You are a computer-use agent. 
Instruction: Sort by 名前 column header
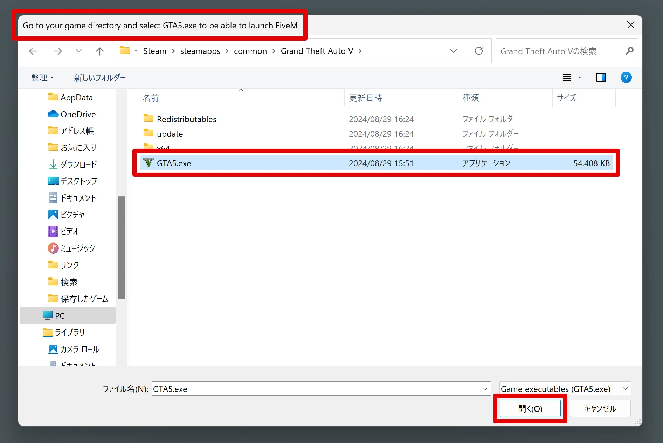151,98
